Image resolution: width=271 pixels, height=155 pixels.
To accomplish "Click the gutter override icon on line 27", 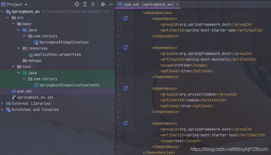I will pyautogui.click(x=125, y=48).
